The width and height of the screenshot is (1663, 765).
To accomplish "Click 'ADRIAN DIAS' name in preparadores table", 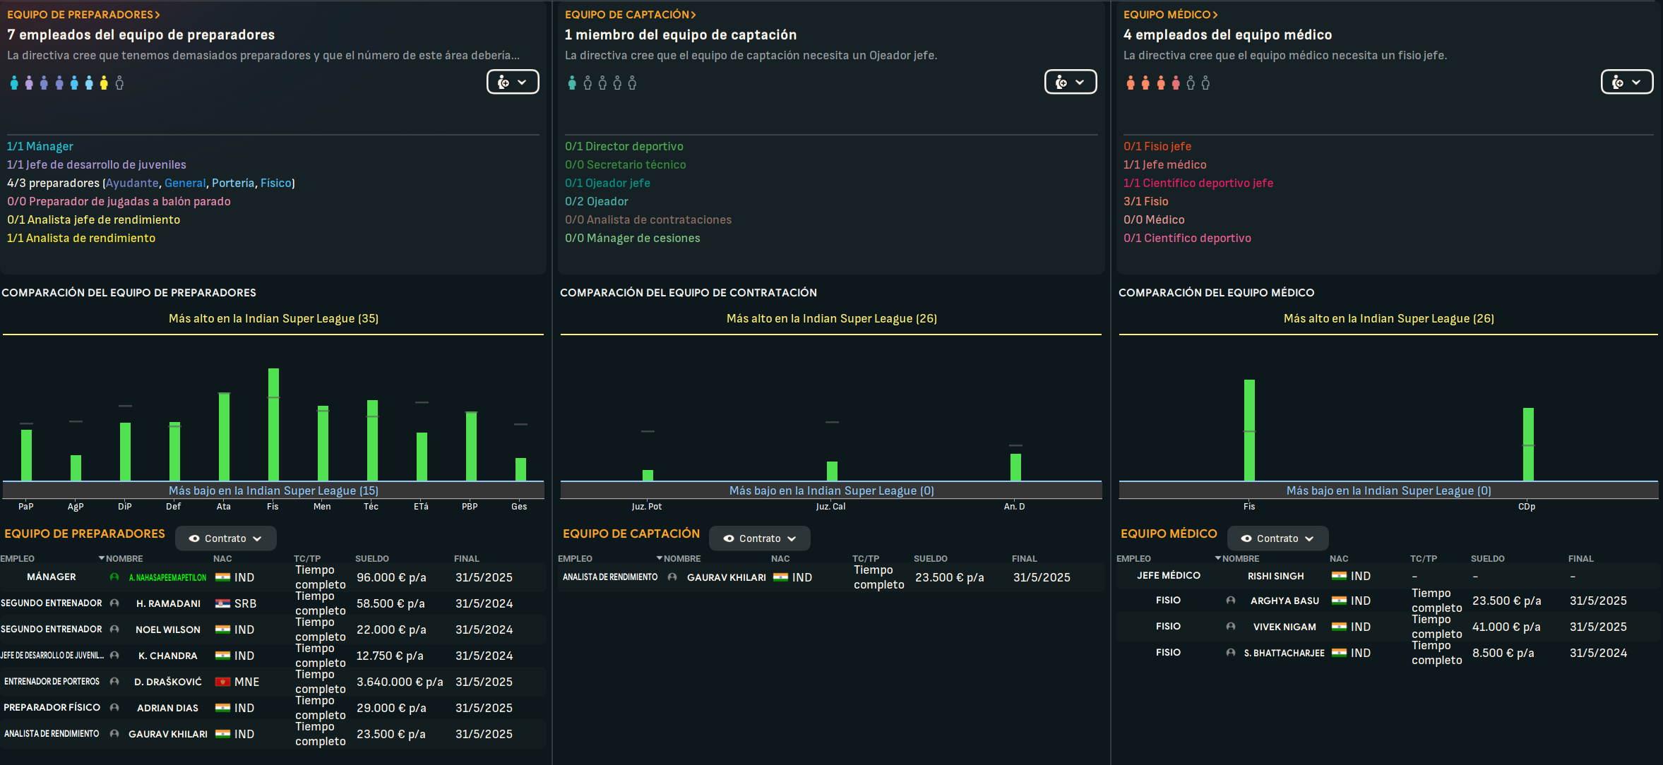I will pos(168,708).
